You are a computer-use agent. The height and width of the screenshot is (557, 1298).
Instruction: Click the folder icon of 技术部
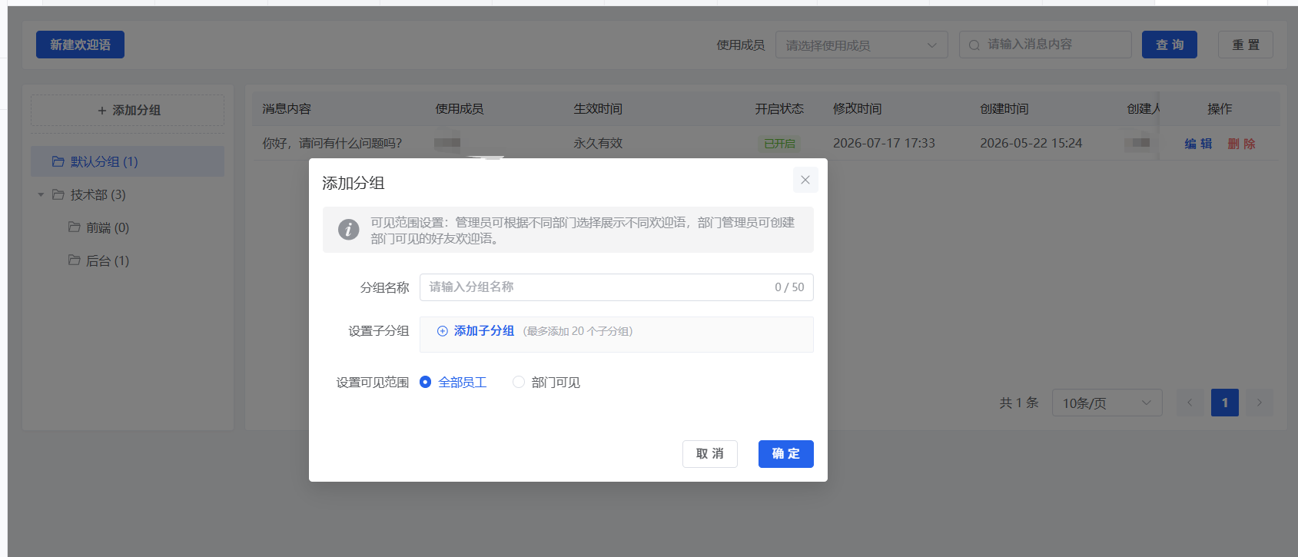(58, 194)
